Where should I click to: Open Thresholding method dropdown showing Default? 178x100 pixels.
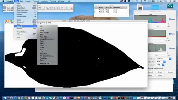164,59
